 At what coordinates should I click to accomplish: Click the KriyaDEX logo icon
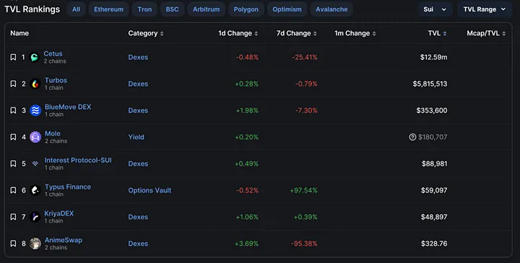point(35,217)
